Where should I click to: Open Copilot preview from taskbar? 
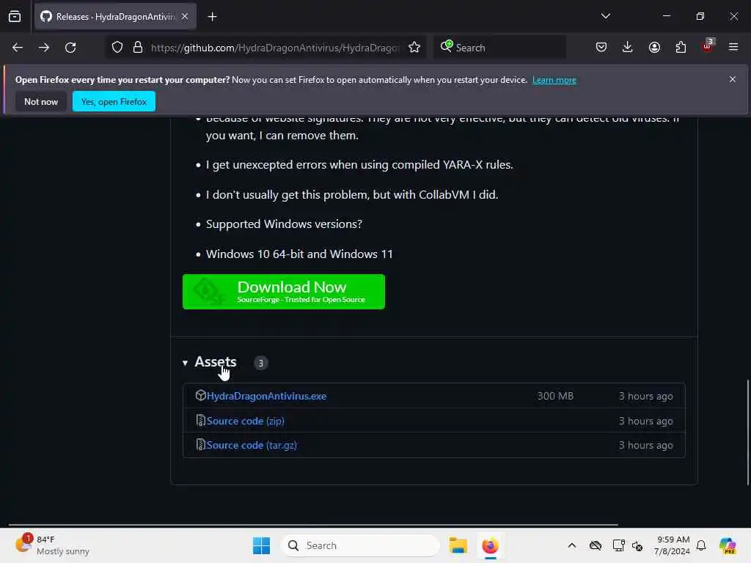pyautogui.click(x=728, y=545)
